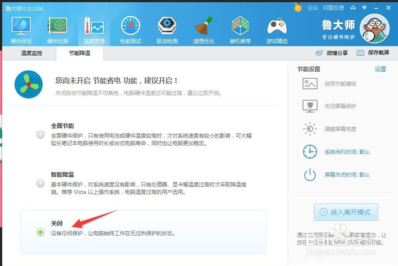This screenshot has height=266, width=398.
Task: Click the 关闭 heading text
Action: [x=57, y=223]
